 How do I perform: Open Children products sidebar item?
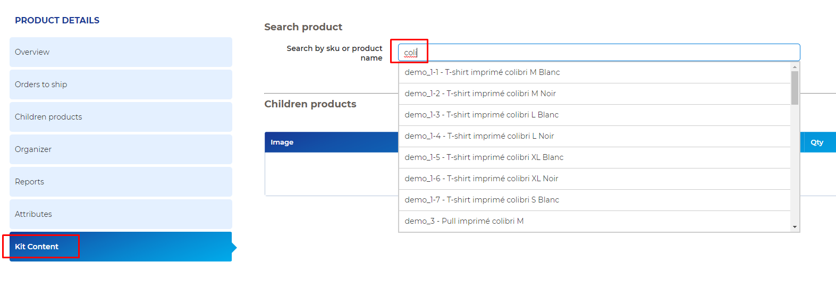coord(121,117)
